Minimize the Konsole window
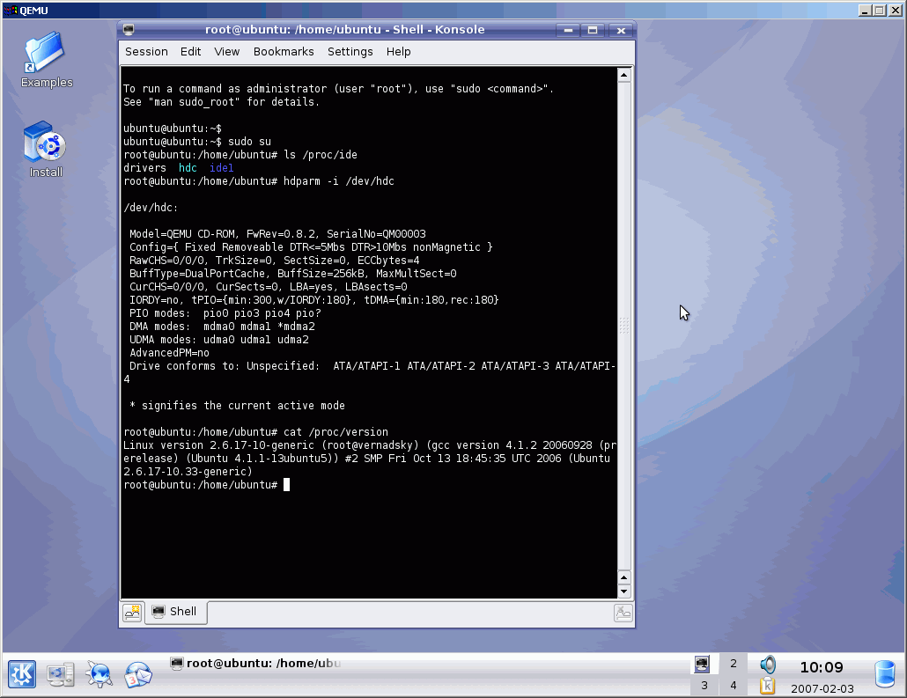 568,30
